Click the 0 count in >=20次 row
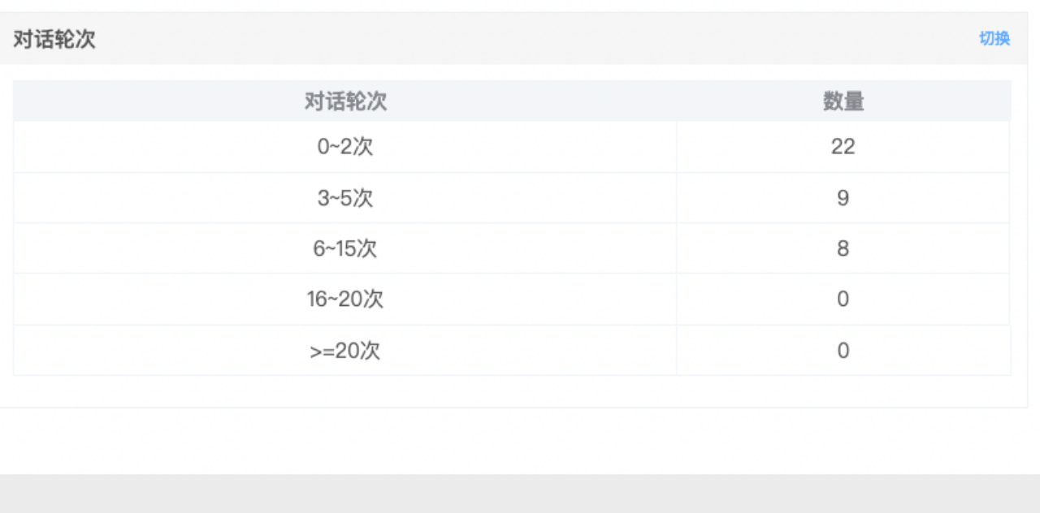This screenshot has width=1040, height=513. click(x=843, y=351)
